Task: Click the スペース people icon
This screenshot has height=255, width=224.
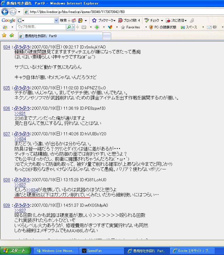Action: [183, 27]
